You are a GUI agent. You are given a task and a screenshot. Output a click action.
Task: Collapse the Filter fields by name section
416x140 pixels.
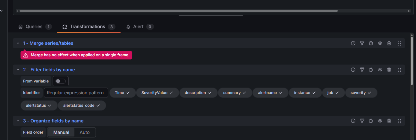[x=18, y=70]
